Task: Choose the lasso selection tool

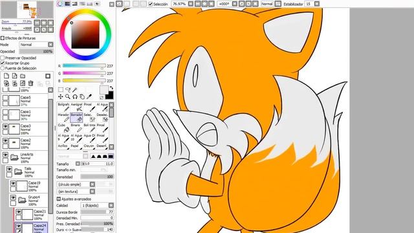Action: tap(68, 90)
